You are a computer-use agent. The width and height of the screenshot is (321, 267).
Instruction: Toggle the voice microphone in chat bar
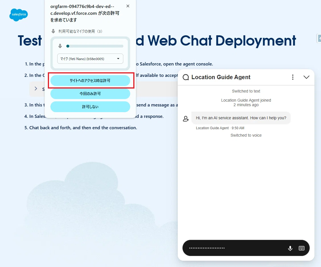[290, 248]
